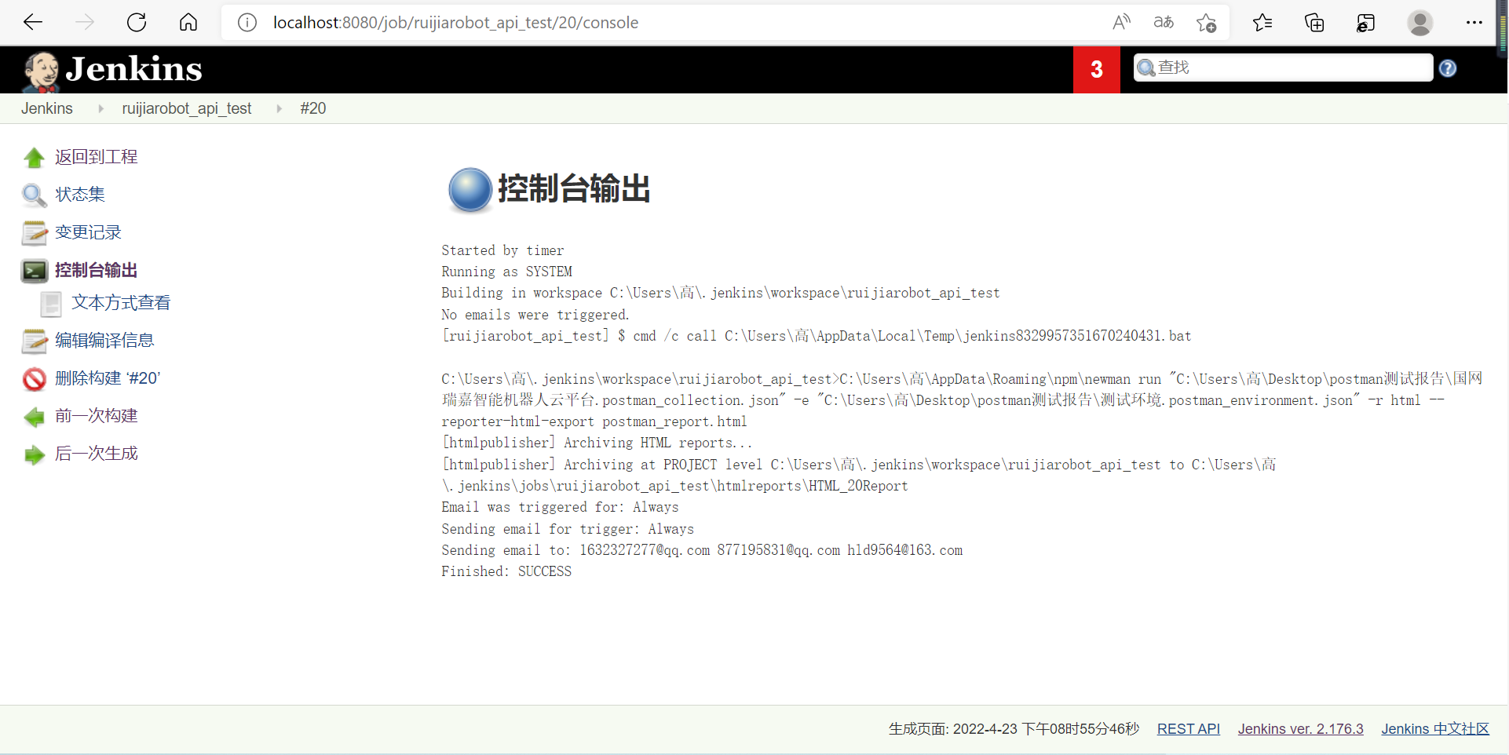The image size is (1509, 755).
Task: Click the document icon for 文本方式查看
Action: tap(51, 304)
